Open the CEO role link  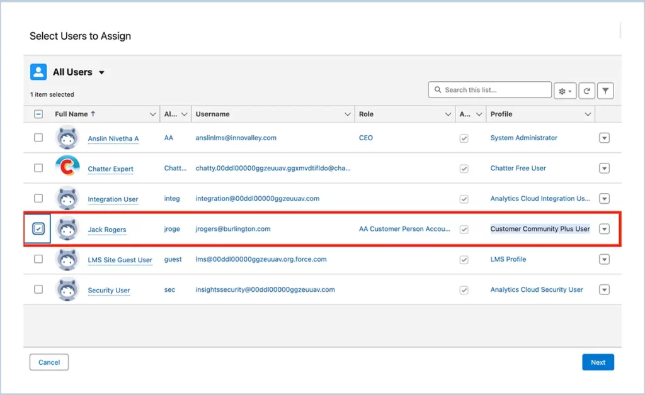point(366,138)
